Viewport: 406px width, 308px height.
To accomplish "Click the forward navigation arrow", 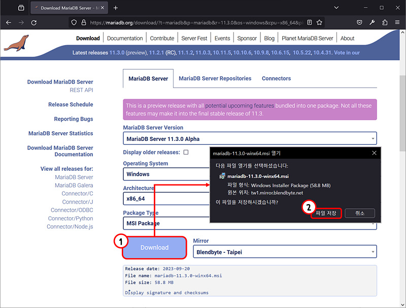I will click(21, 23).
